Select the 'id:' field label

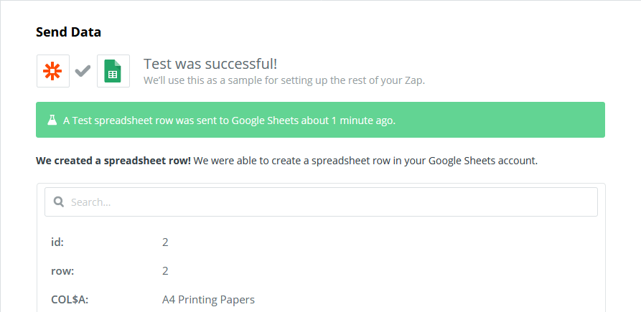point(57,242)
